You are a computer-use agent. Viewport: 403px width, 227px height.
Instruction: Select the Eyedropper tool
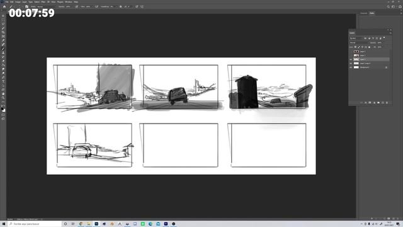pos(3,40)
